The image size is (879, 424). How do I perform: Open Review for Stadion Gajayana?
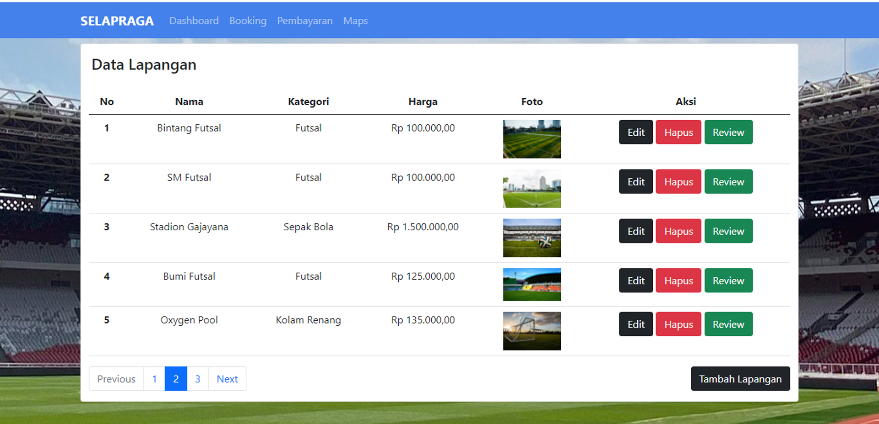pyautogui.click(x=728, y=231)
